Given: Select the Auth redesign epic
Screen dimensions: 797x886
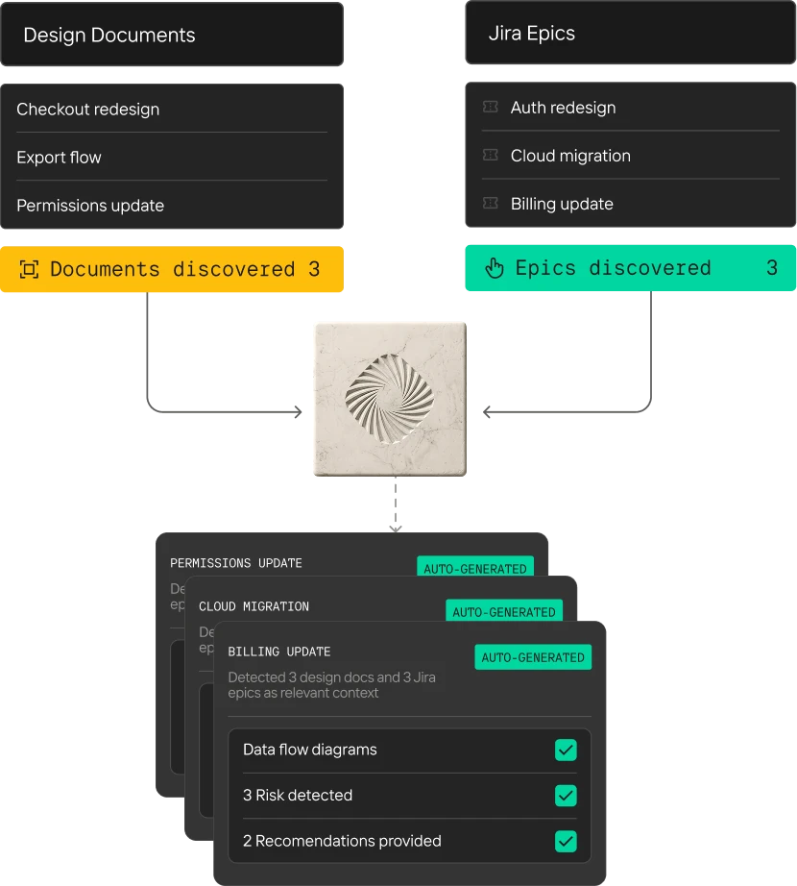Looking at the screenshot, I should tap(631, 108).
